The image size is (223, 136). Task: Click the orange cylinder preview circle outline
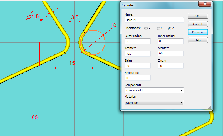coord(105,42)
